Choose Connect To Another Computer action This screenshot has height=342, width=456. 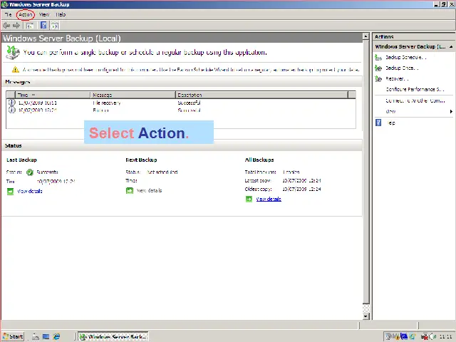coord(415,100)
